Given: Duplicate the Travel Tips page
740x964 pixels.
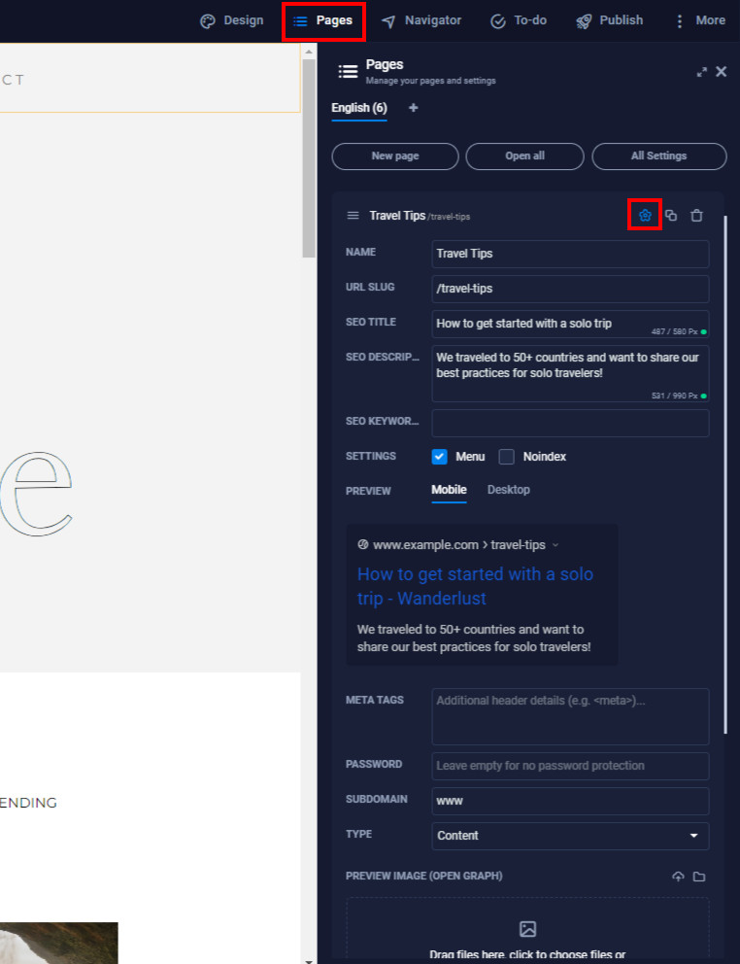Looking at the screenshot, I should pos(671,215).
